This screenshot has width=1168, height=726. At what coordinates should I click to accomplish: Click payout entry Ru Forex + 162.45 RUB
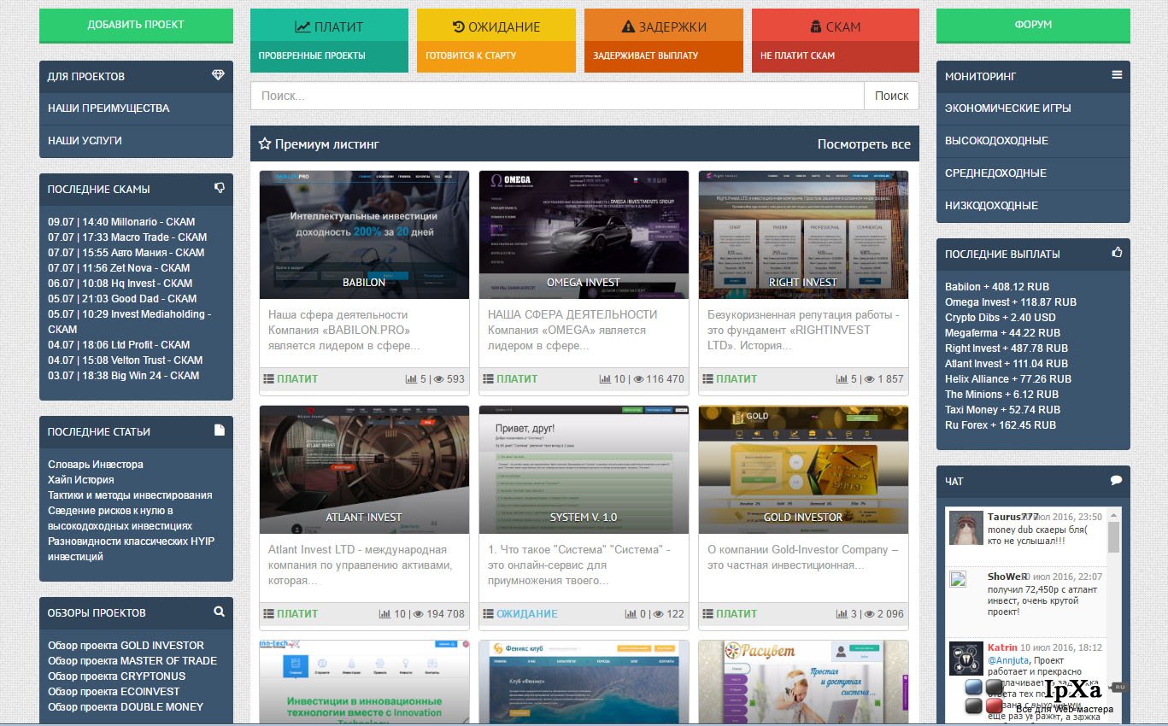(x=1001, y=425)
